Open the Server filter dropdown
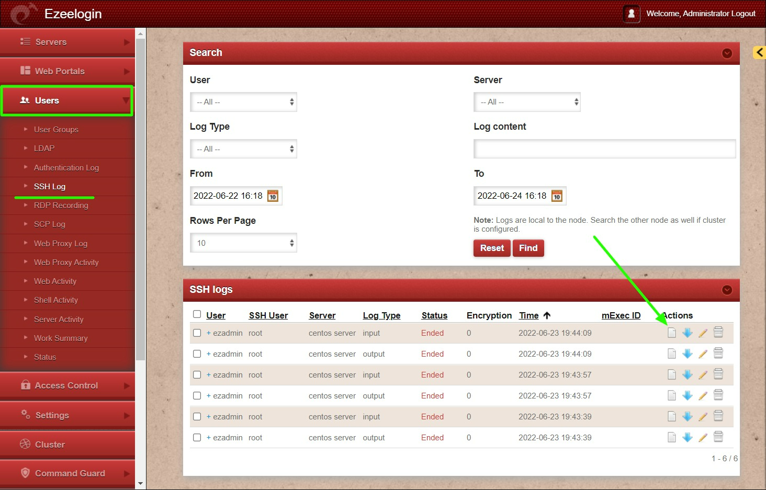Viewport: 766px width, 490px height. pos(527,102)
